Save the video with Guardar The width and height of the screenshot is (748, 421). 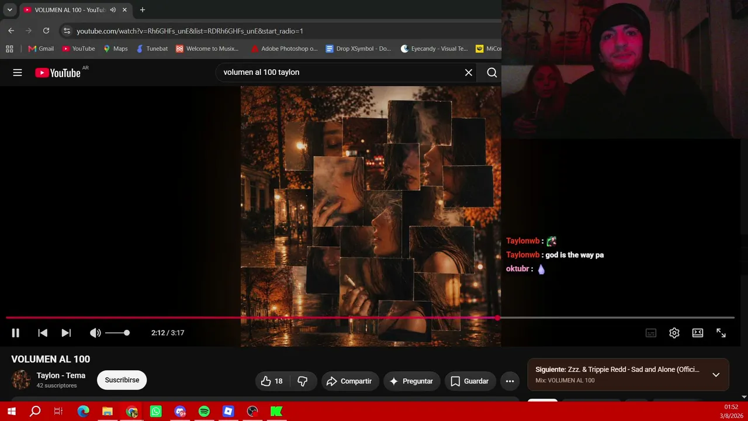470,381
